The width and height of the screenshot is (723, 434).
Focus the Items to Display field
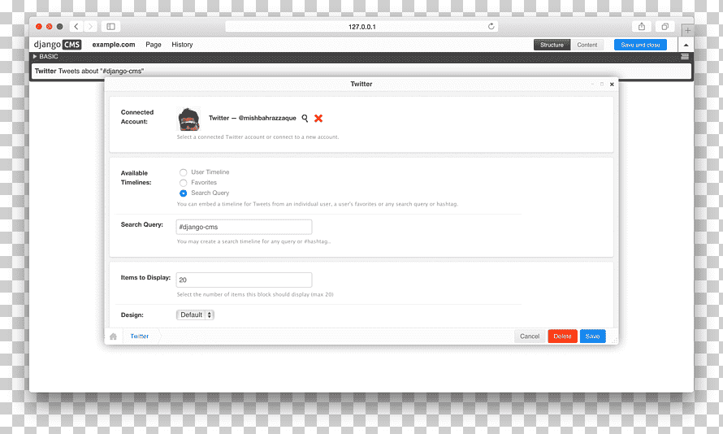point(244,280)
